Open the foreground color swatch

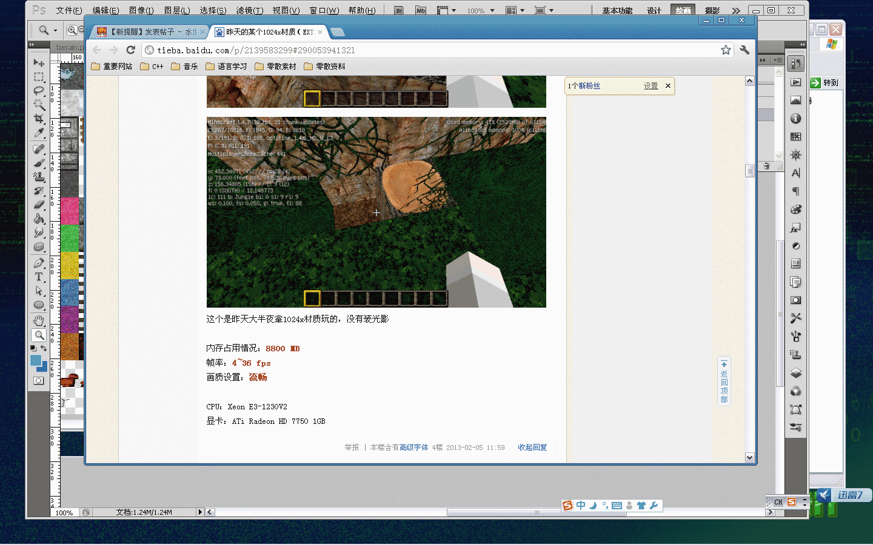point(36,361)
